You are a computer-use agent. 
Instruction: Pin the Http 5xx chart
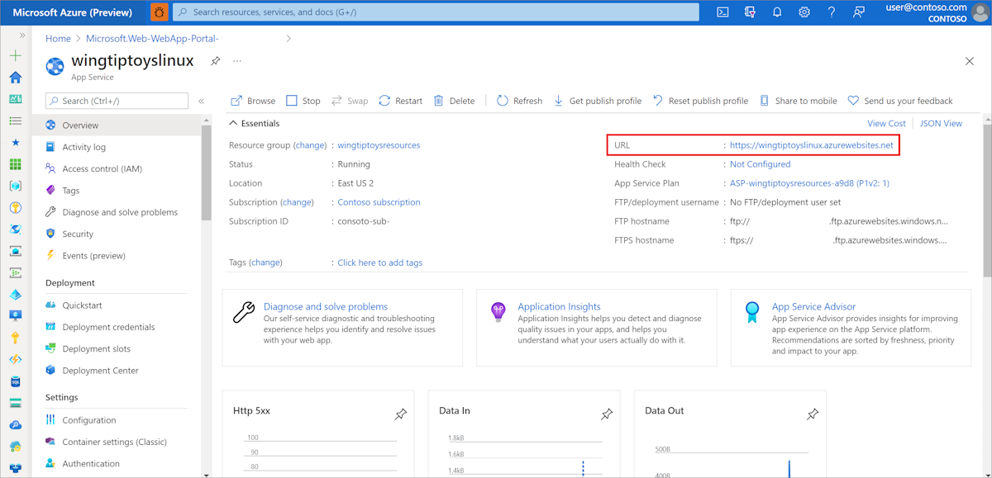[401, 414]
